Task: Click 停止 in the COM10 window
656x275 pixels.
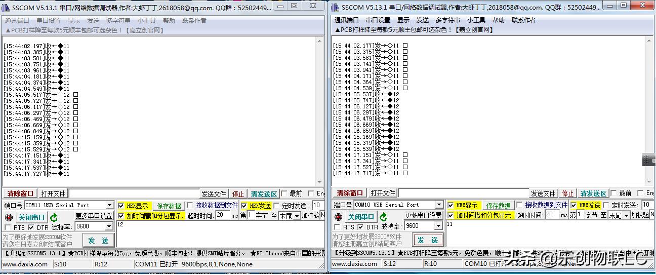Action: [568, 193]
